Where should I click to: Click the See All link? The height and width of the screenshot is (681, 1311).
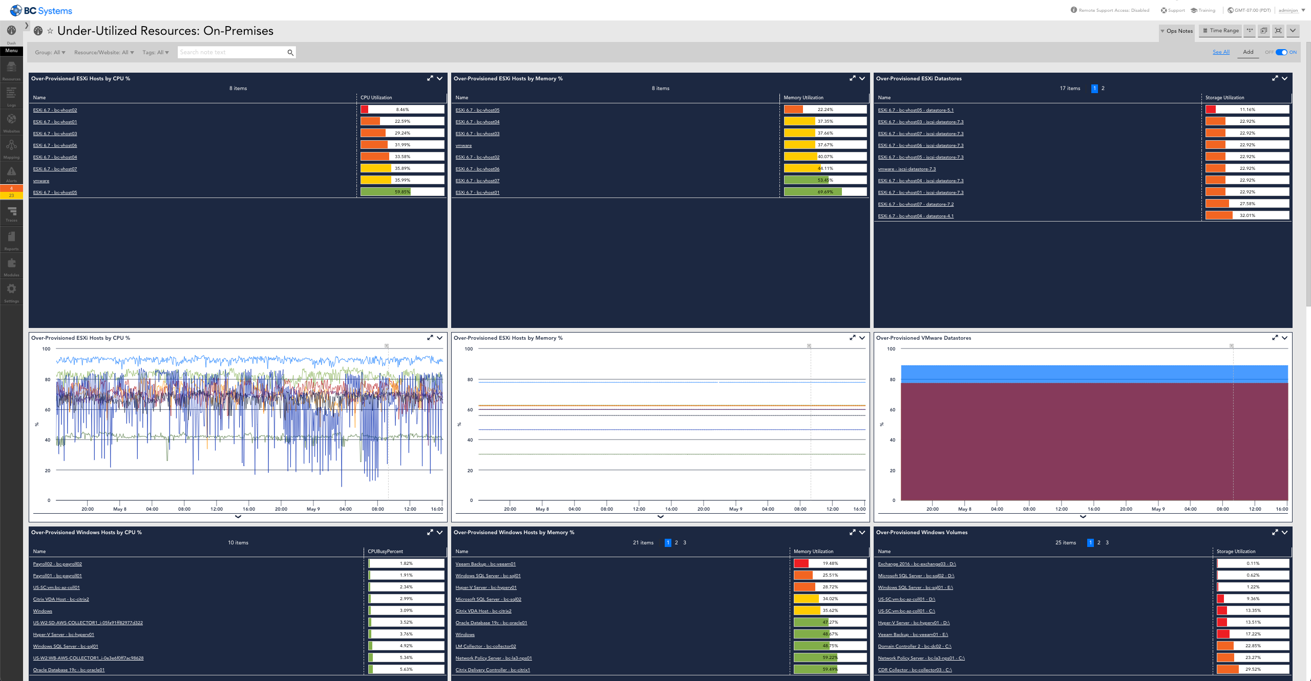(x=1221, y=52)
